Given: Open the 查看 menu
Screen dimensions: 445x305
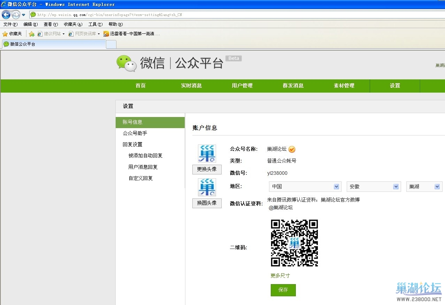Looking at the screenshot, I should tap(51, 24).
